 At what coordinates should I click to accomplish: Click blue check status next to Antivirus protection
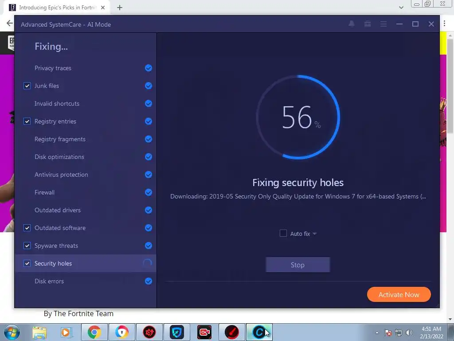[148, 174]
